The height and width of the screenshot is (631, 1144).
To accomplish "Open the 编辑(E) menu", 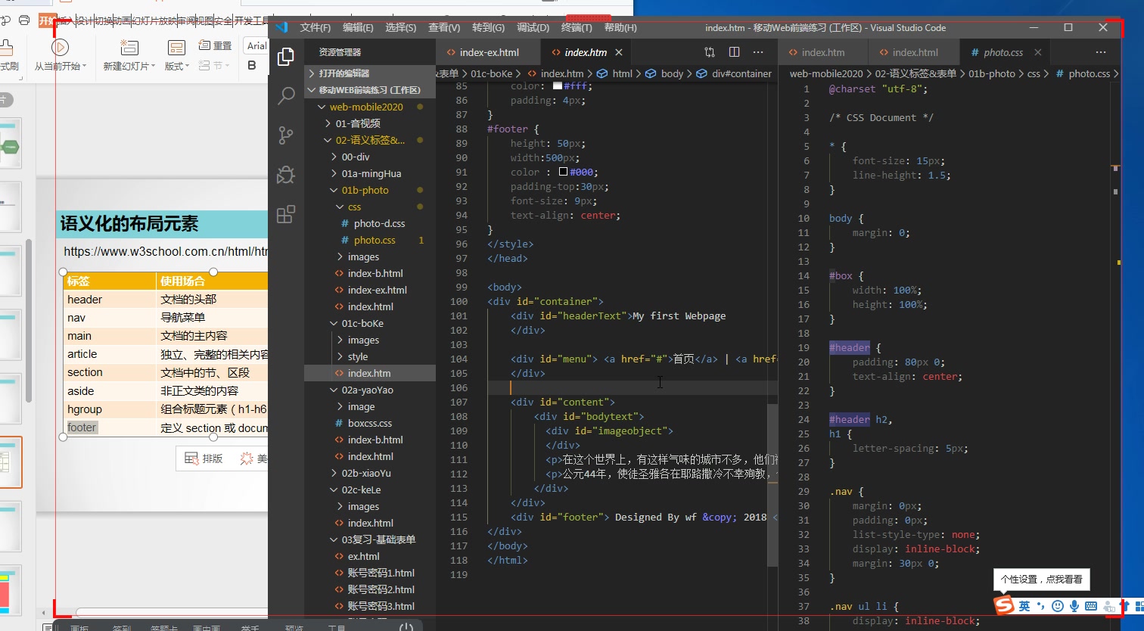I will pos(358,27).
